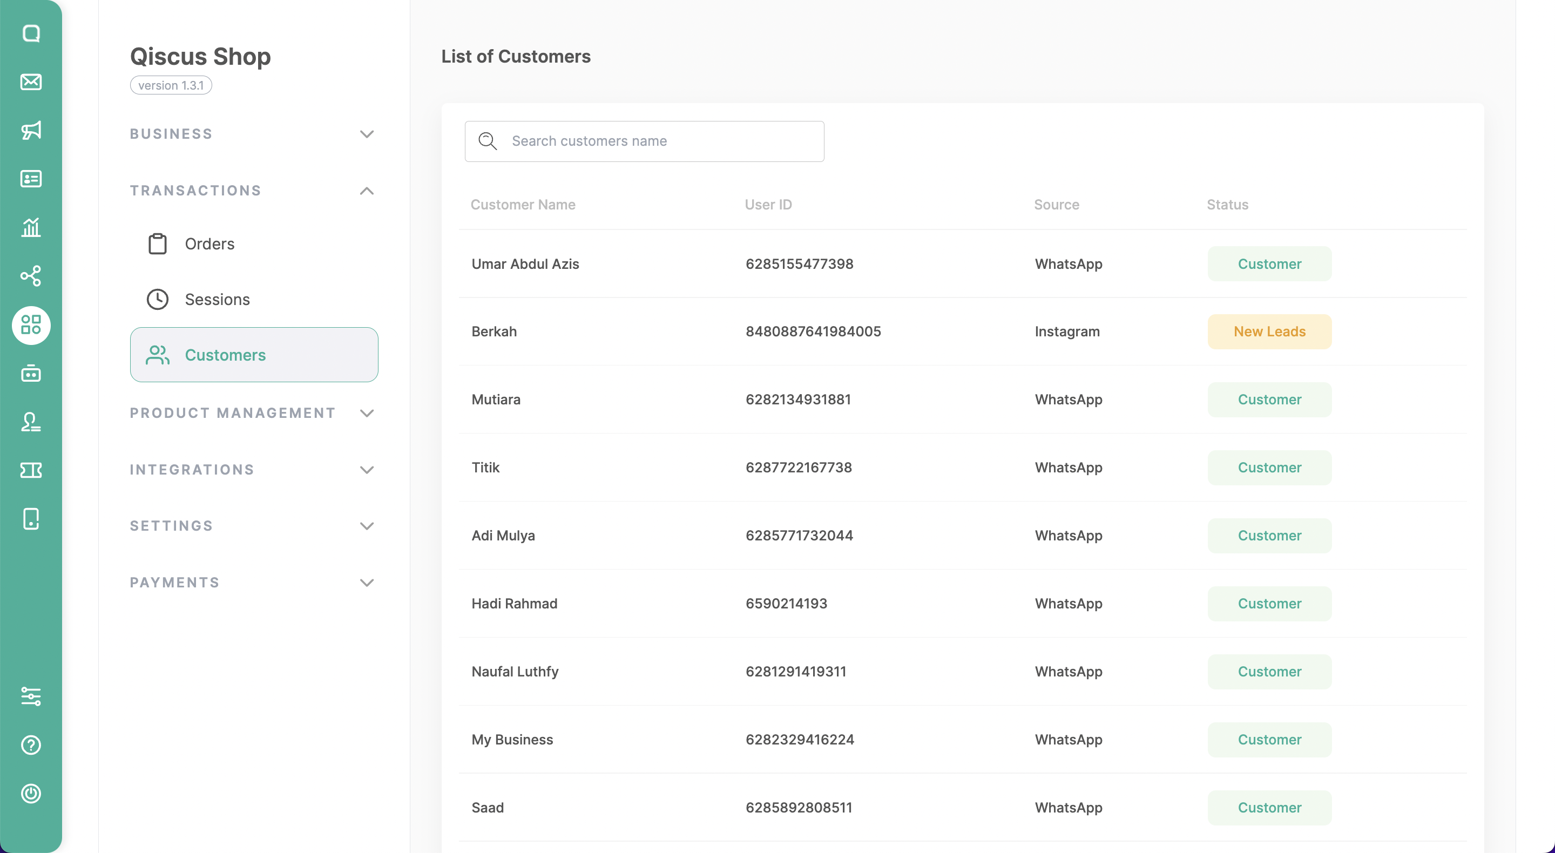Open the inbox mail icon in the sidebar
This screenshot has height=853, width=1555.
click(x=31, y=82)
